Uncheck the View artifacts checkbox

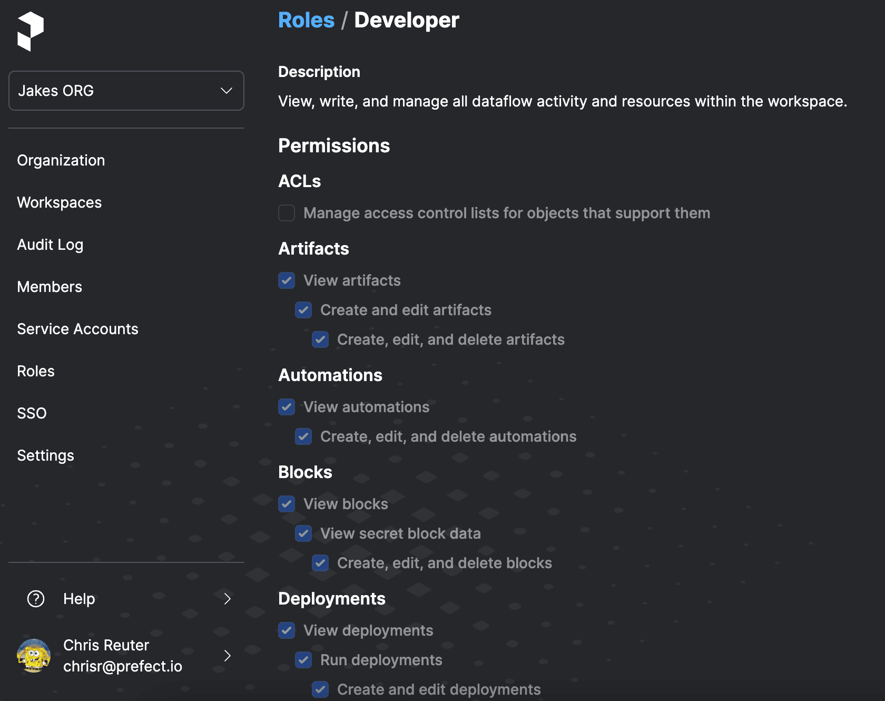click(x=287, y=280)
